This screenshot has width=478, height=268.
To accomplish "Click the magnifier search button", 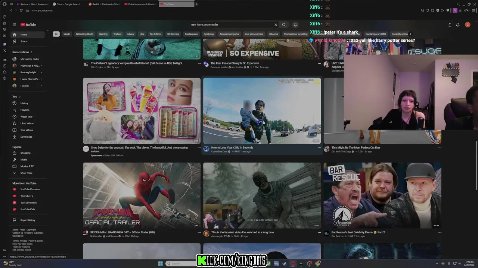I will tap(284, 25).
